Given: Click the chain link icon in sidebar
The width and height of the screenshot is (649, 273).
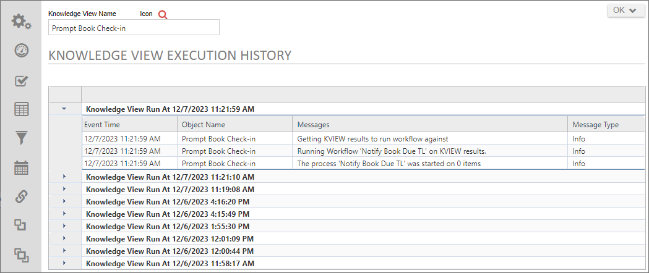Looking at the screenshot, I should point(22,196).
